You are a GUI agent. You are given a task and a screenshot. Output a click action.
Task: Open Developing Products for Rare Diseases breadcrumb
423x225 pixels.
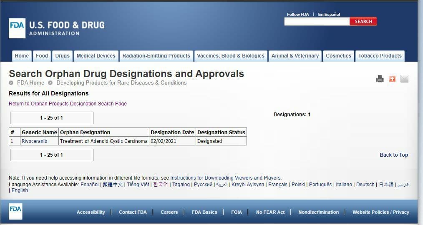(x=121, y=83)
